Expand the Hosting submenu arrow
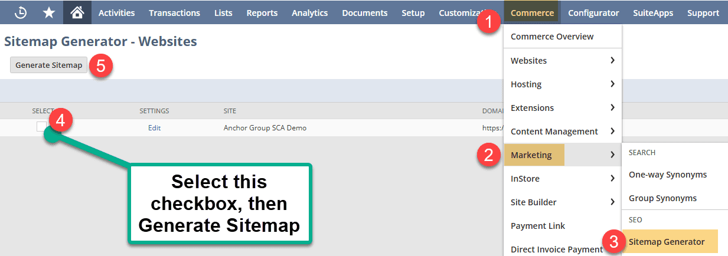Viewport: 728px width, 256px height. [612, 84]
